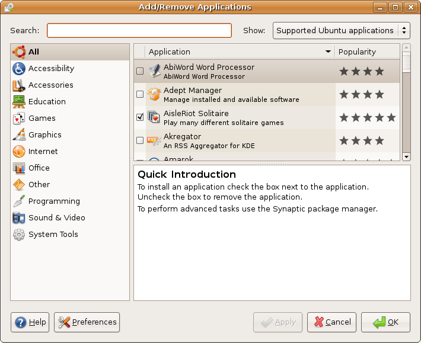
Task: Click the application list scrollbar handle
Action: pos(406,62)
